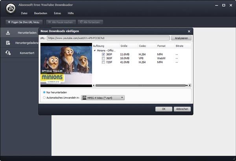Collapse the Minions - Offici... tree node
236x161 pixels.
click(95, 51)
